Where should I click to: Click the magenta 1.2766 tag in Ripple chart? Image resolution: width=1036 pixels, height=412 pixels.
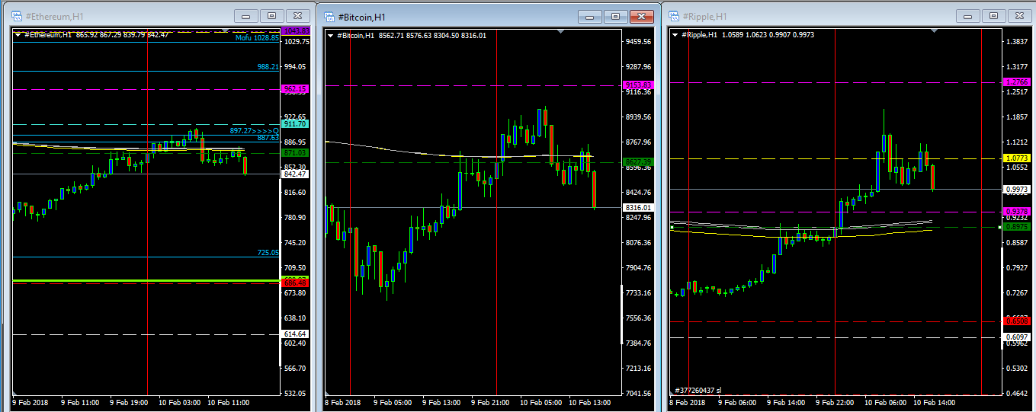coord(1018,81)
